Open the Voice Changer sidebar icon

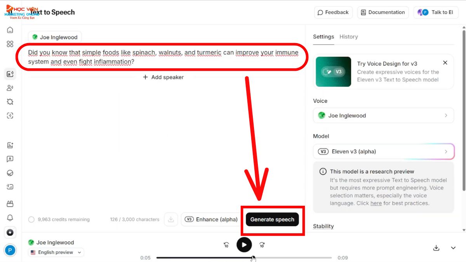tap(10, 88)
